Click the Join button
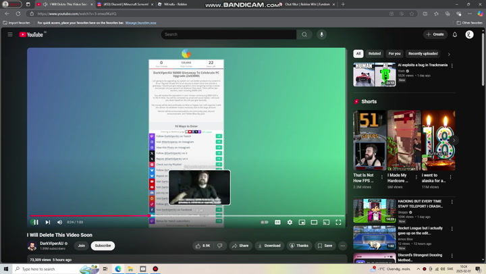The height and width of the screenshot is (274, 486). [x=82, y=246]
